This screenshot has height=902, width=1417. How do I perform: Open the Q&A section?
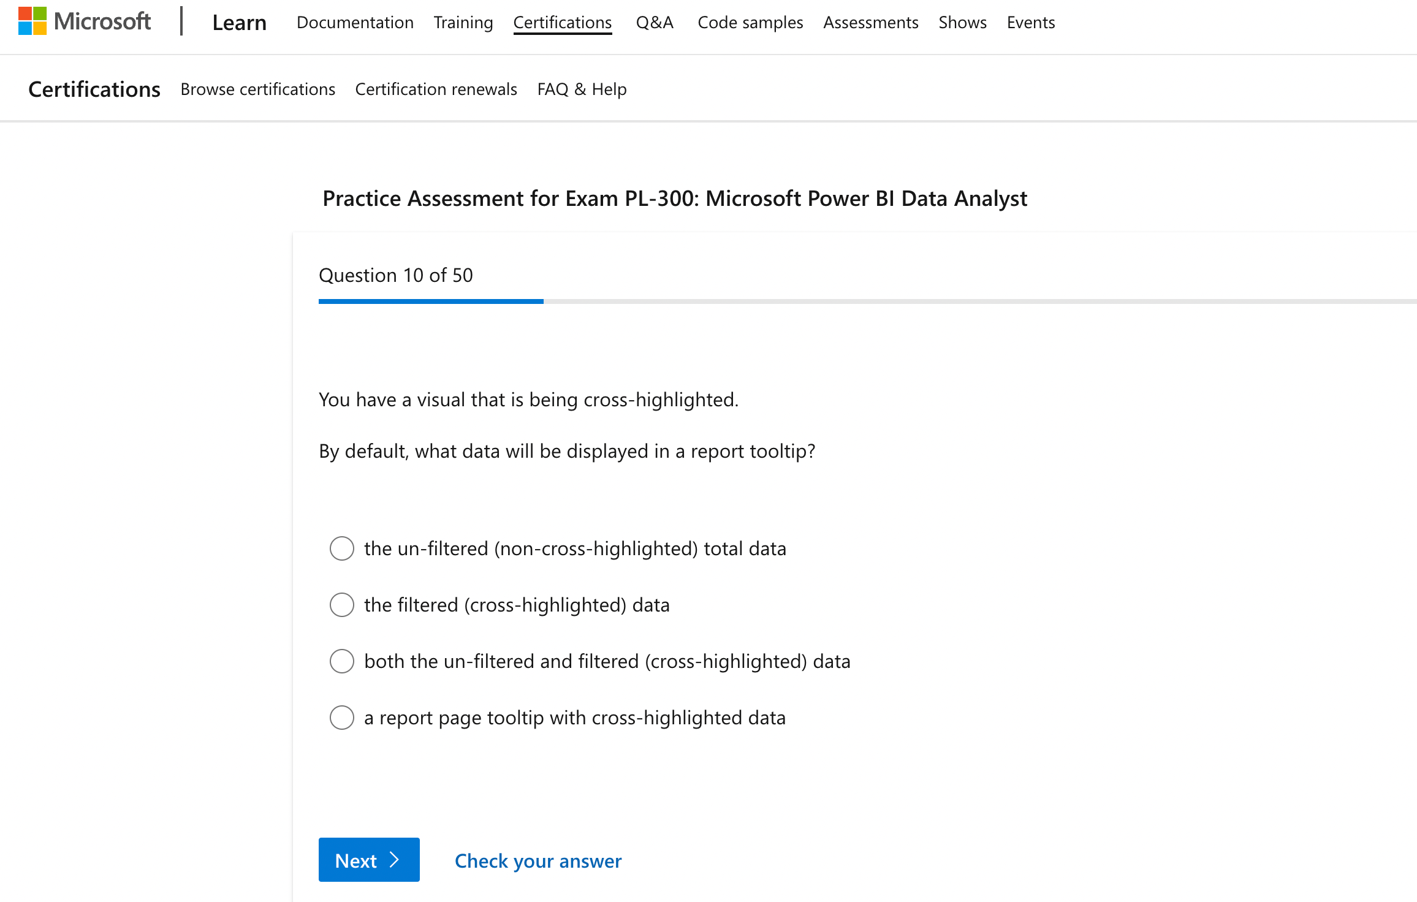click(x=655, y=23)
